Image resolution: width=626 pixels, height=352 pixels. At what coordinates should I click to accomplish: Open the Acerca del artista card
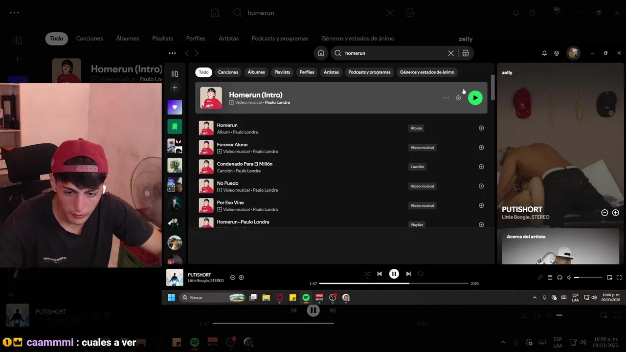click(560, 246)
